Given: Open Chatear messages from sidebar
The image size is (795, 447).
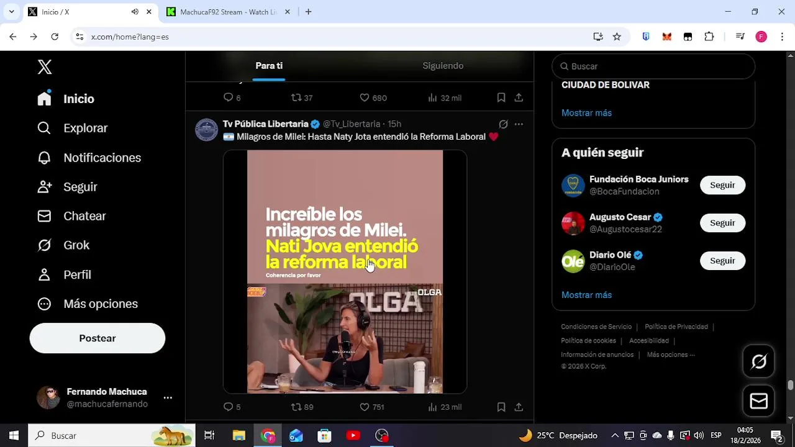Looking at the screenshot, I should pos(71,216).
